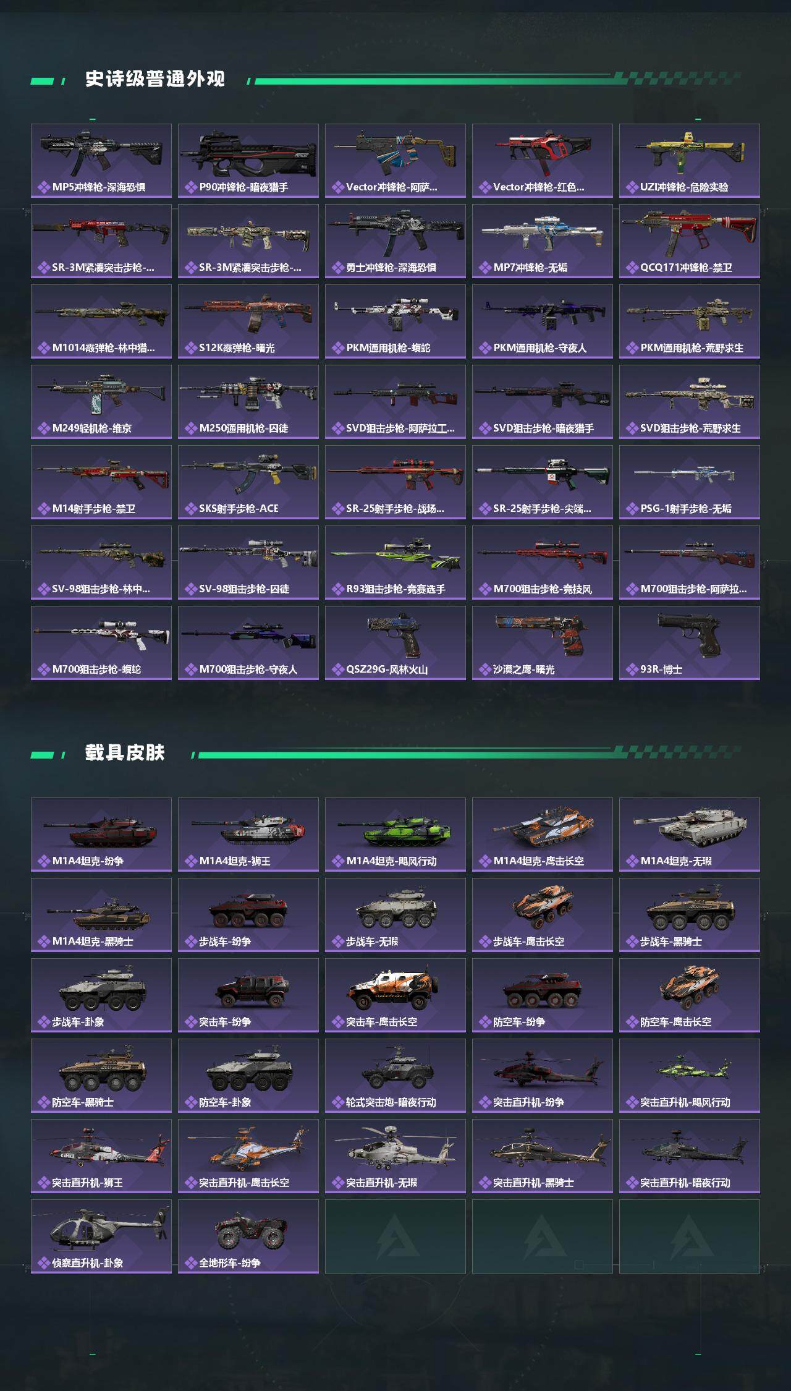Pick the M249轻机枪-维京 skin tile
Viewport: 791px width, 1391px height.
pyautogui.click(x=101, y=402)
